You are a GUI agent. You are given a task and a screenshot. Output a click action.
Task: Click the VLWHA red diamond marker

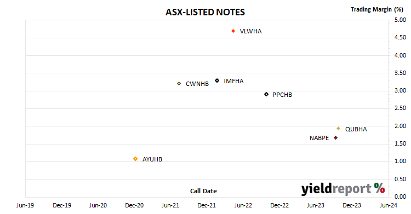(233, 31)
